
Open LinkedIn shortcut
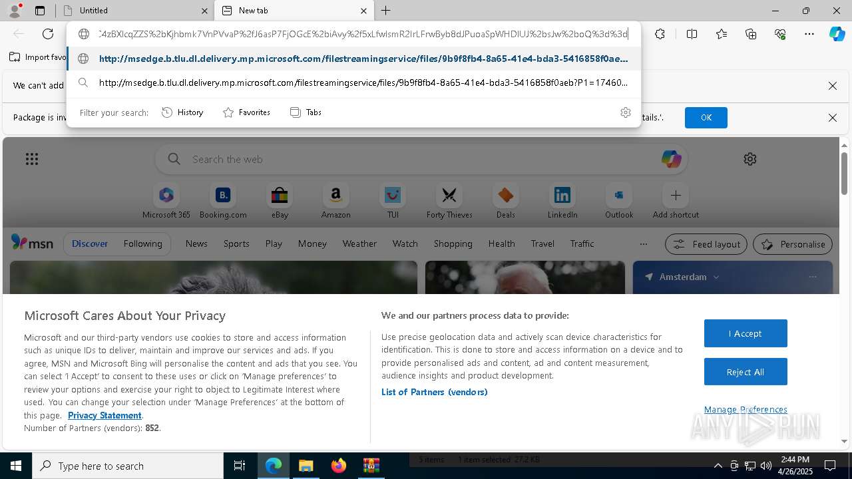562,202
